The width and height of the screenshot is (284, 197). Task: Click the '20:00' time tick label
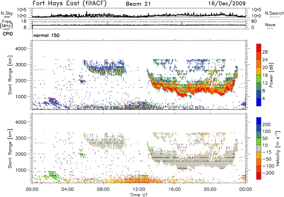point(210,190)
